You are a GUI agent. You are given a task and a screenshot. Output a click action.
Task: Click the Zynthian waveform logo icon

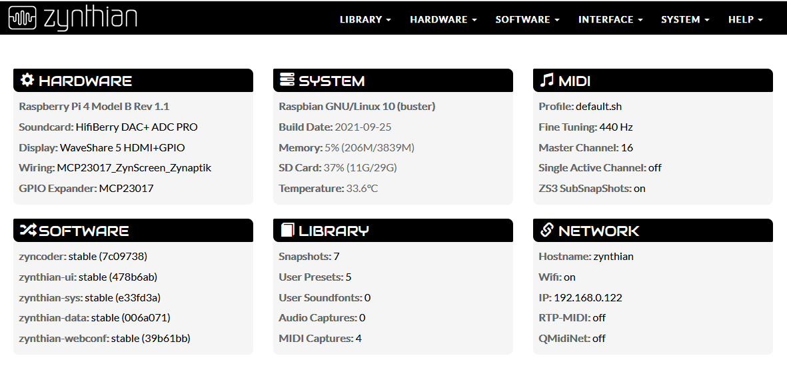[x=22, y=18]
